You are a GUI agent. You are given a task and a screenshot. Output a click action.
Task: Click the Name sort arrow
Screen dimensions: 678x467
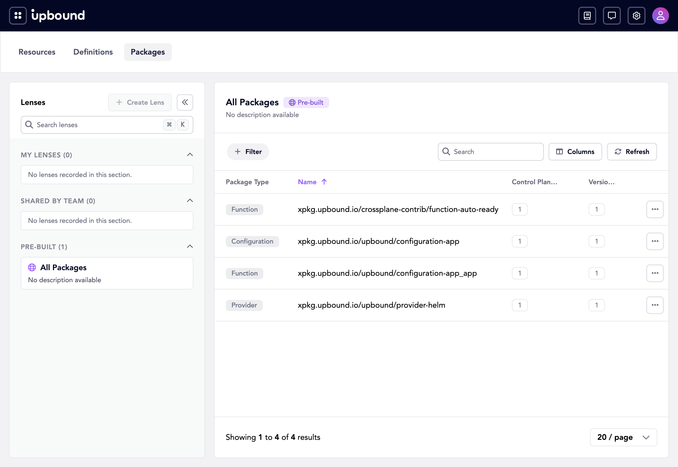324,182
